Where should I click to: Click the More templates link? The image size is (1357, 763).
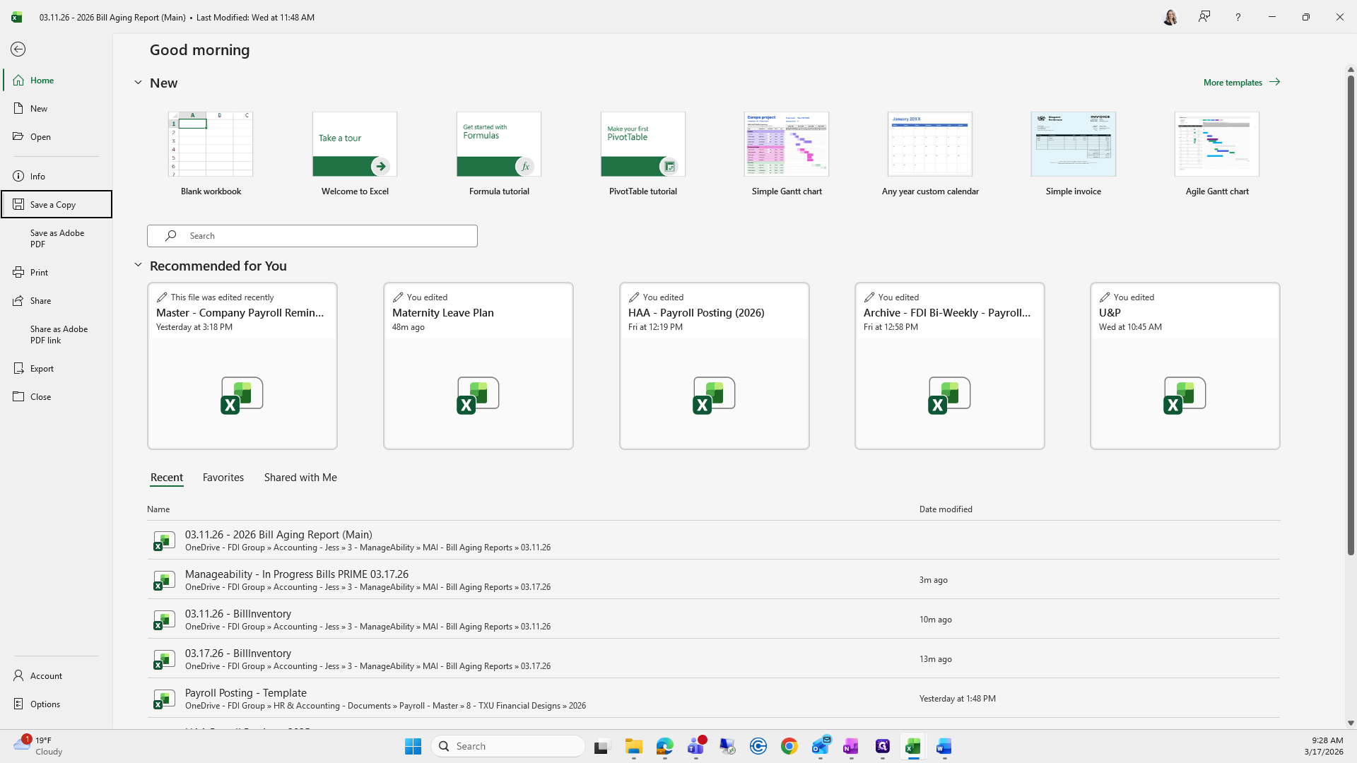point(1241,83)
